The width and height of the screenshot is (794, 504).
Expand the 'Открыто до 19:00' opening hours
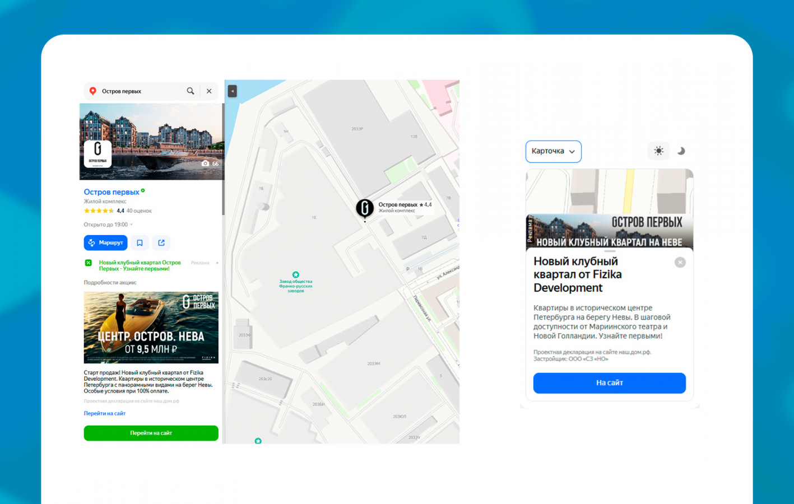point(108,225)
